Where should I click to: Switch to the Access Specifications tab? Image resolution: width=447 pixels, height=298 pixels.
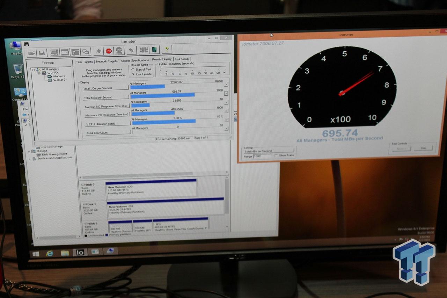tap(134, 60)
